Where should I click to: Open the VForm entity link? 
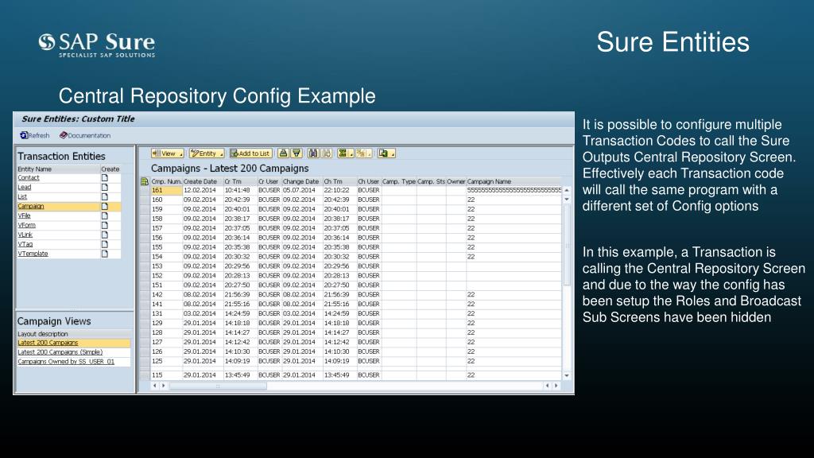[26, 225]
